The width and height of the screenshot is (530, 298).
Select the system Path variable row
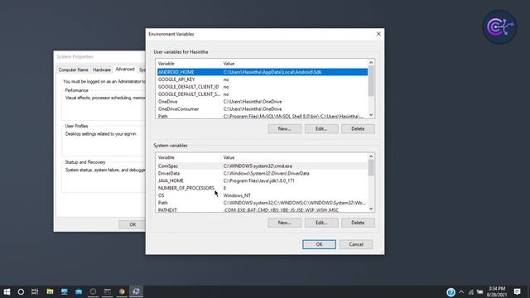[263, 203]
